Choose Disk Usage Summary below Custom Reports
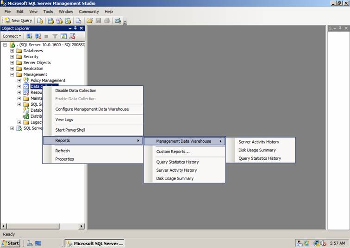This screenshot has width=350, height=248. coord(184,179)
